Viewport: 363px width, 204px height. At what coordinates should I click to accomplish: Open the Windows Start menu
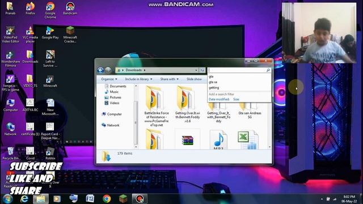(7, 199)
